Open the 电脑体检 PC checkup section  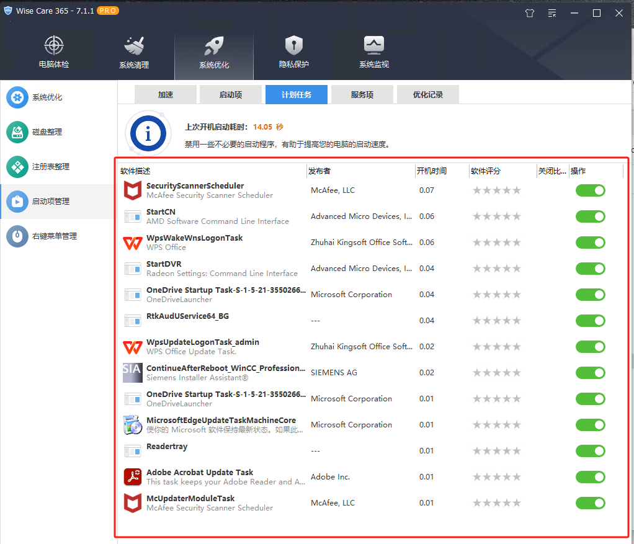[x=54, y=53]
